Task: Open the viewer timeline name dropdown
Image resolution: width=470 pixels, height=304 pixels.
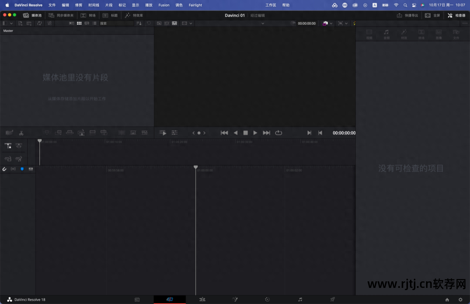Action: coord(262,23)
